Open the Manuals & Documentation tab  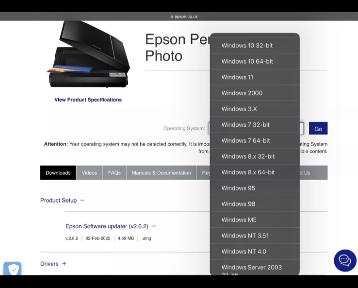tap(161, 173)
